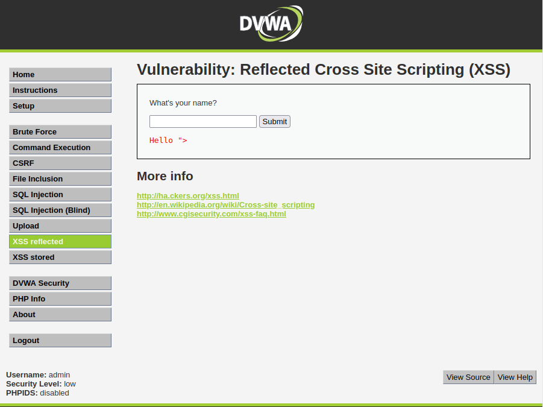
Task: Open cgisecurity xss-faq link
Action: click(x=212, y=213)
